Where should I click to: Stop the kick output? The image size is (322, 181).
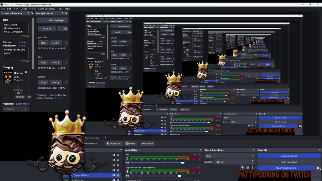click(43, 63)
